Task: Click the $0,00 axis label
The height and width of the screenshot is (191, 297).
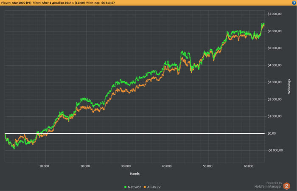Action: click(272, 133)
